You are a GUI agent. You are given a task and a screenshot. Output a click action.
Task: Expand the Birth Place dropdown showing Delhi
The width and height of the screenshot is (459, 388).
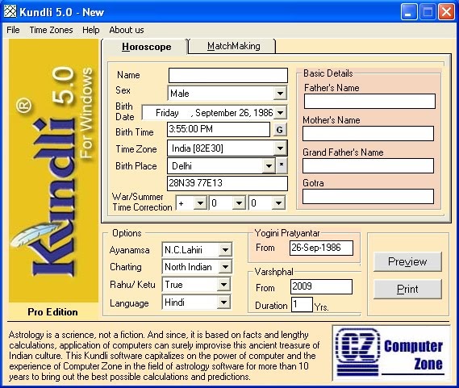click(x=269, y=165)
